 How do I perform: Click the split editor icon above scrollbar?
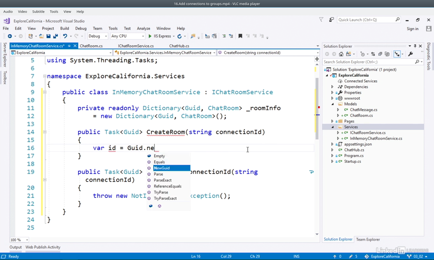click(x=317, y=59)
